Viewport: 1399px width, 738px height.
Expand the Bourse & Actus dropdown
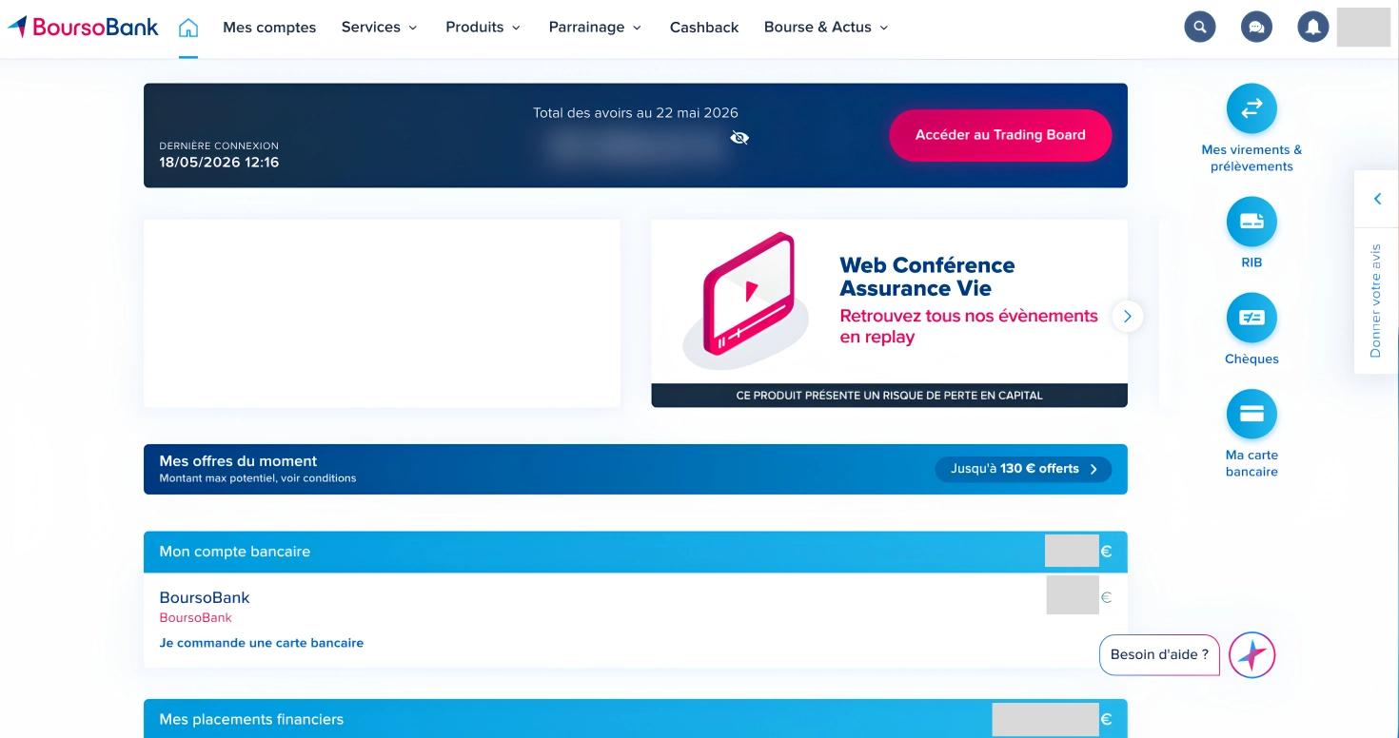point(826,27)
